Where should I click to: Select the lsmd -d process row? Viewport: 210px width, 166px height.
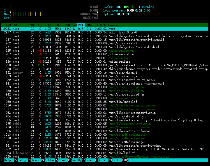[104, 153]
